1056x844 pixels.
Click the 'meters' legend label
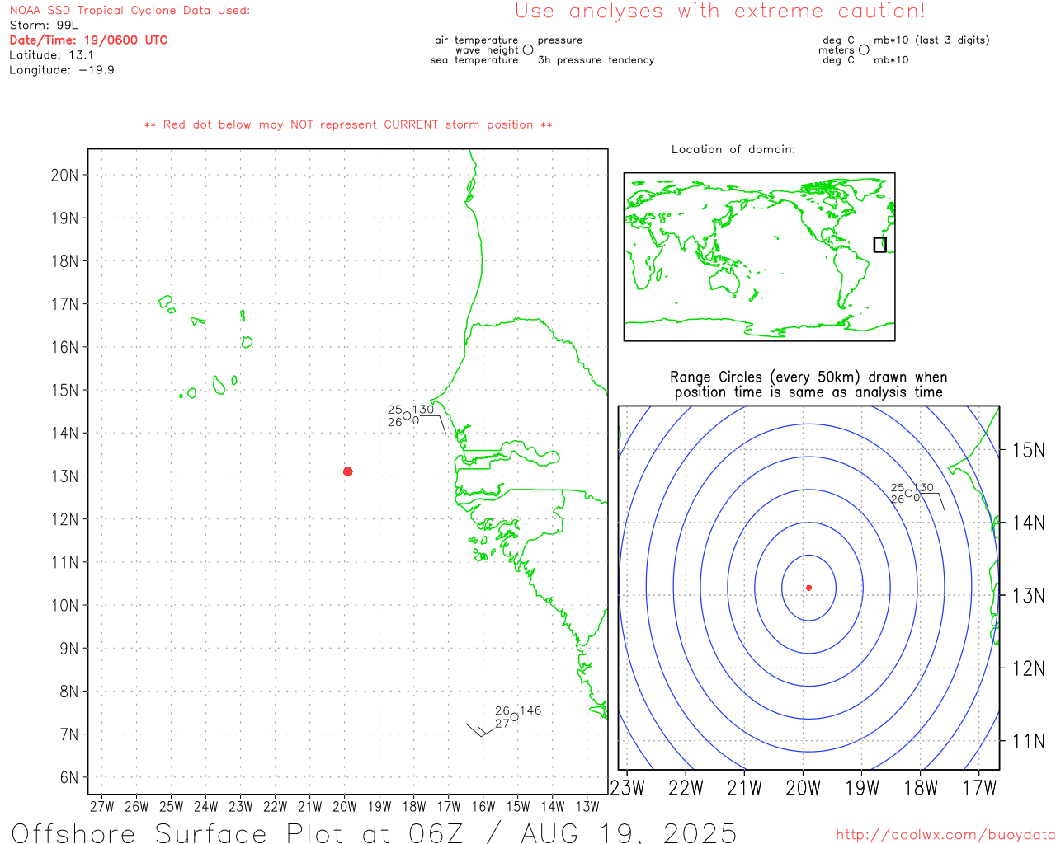pos(837,50)
